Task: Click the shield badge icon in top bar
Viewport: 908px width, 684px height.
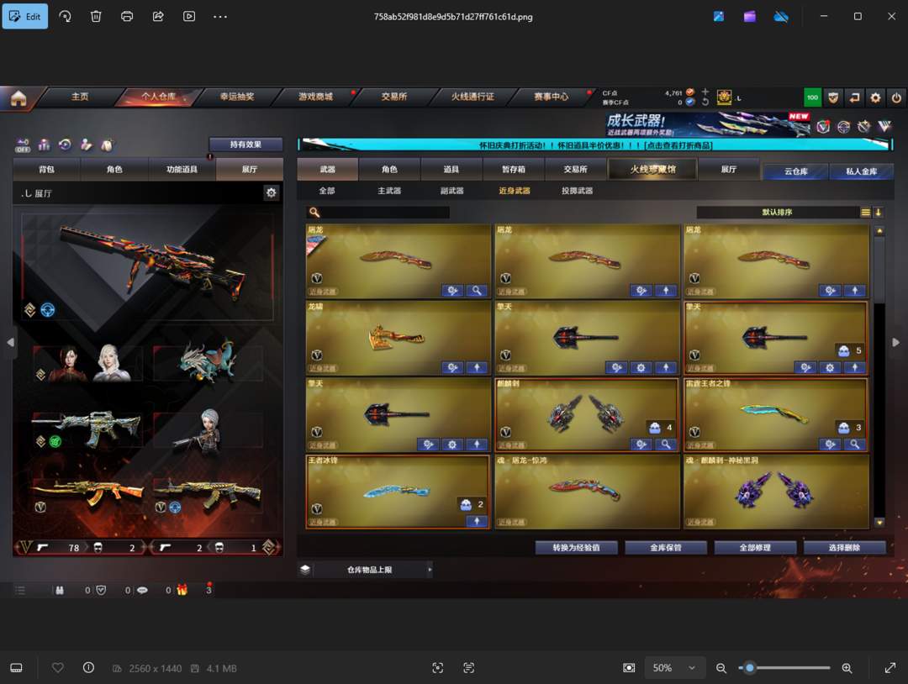Action: pyautogui.click(x=833, y=97)
